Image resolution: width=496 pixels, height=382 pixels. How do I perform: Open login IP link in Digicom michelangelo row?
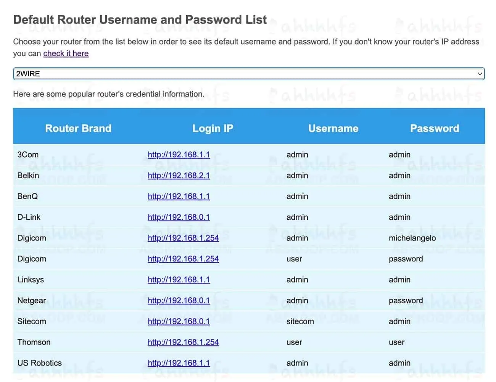tap(183, 238)
